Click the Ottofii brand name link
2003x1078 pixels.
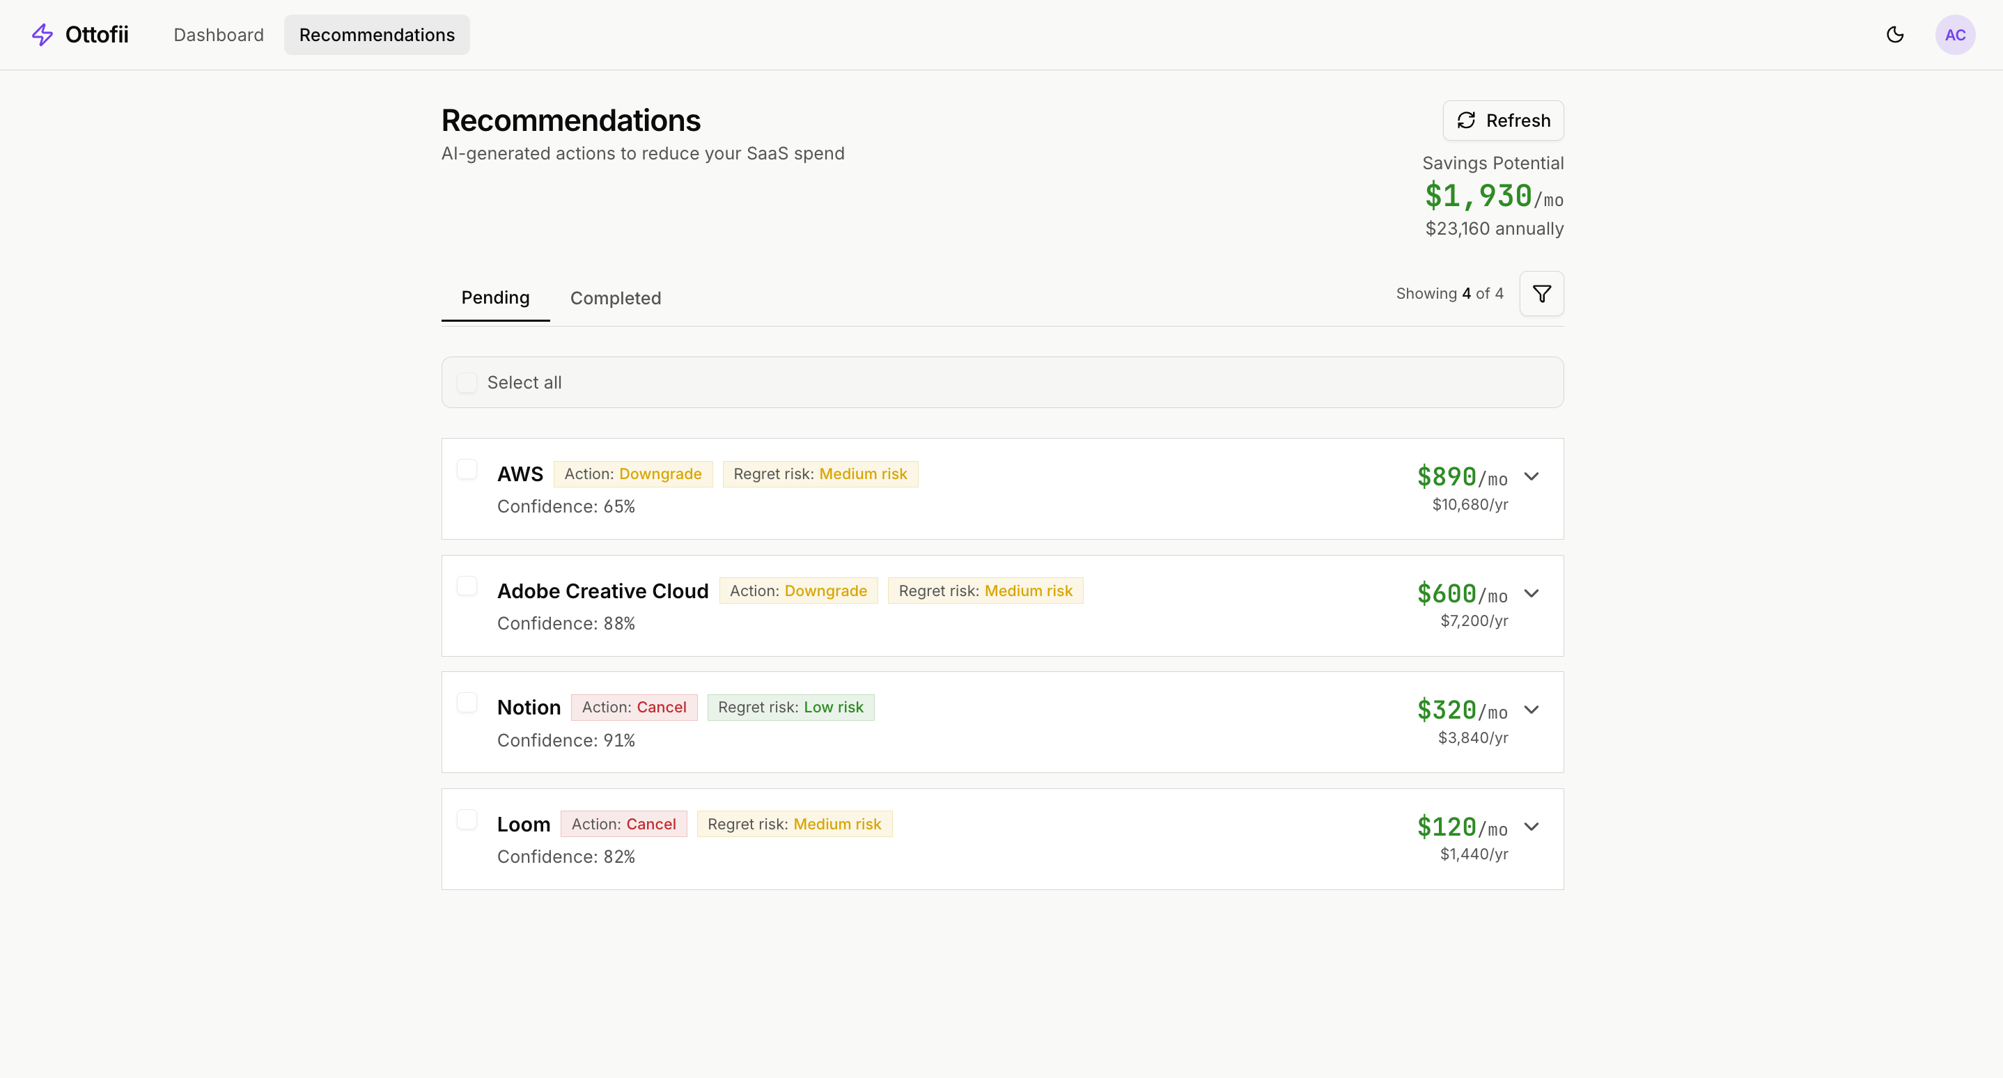pos(96,34)
